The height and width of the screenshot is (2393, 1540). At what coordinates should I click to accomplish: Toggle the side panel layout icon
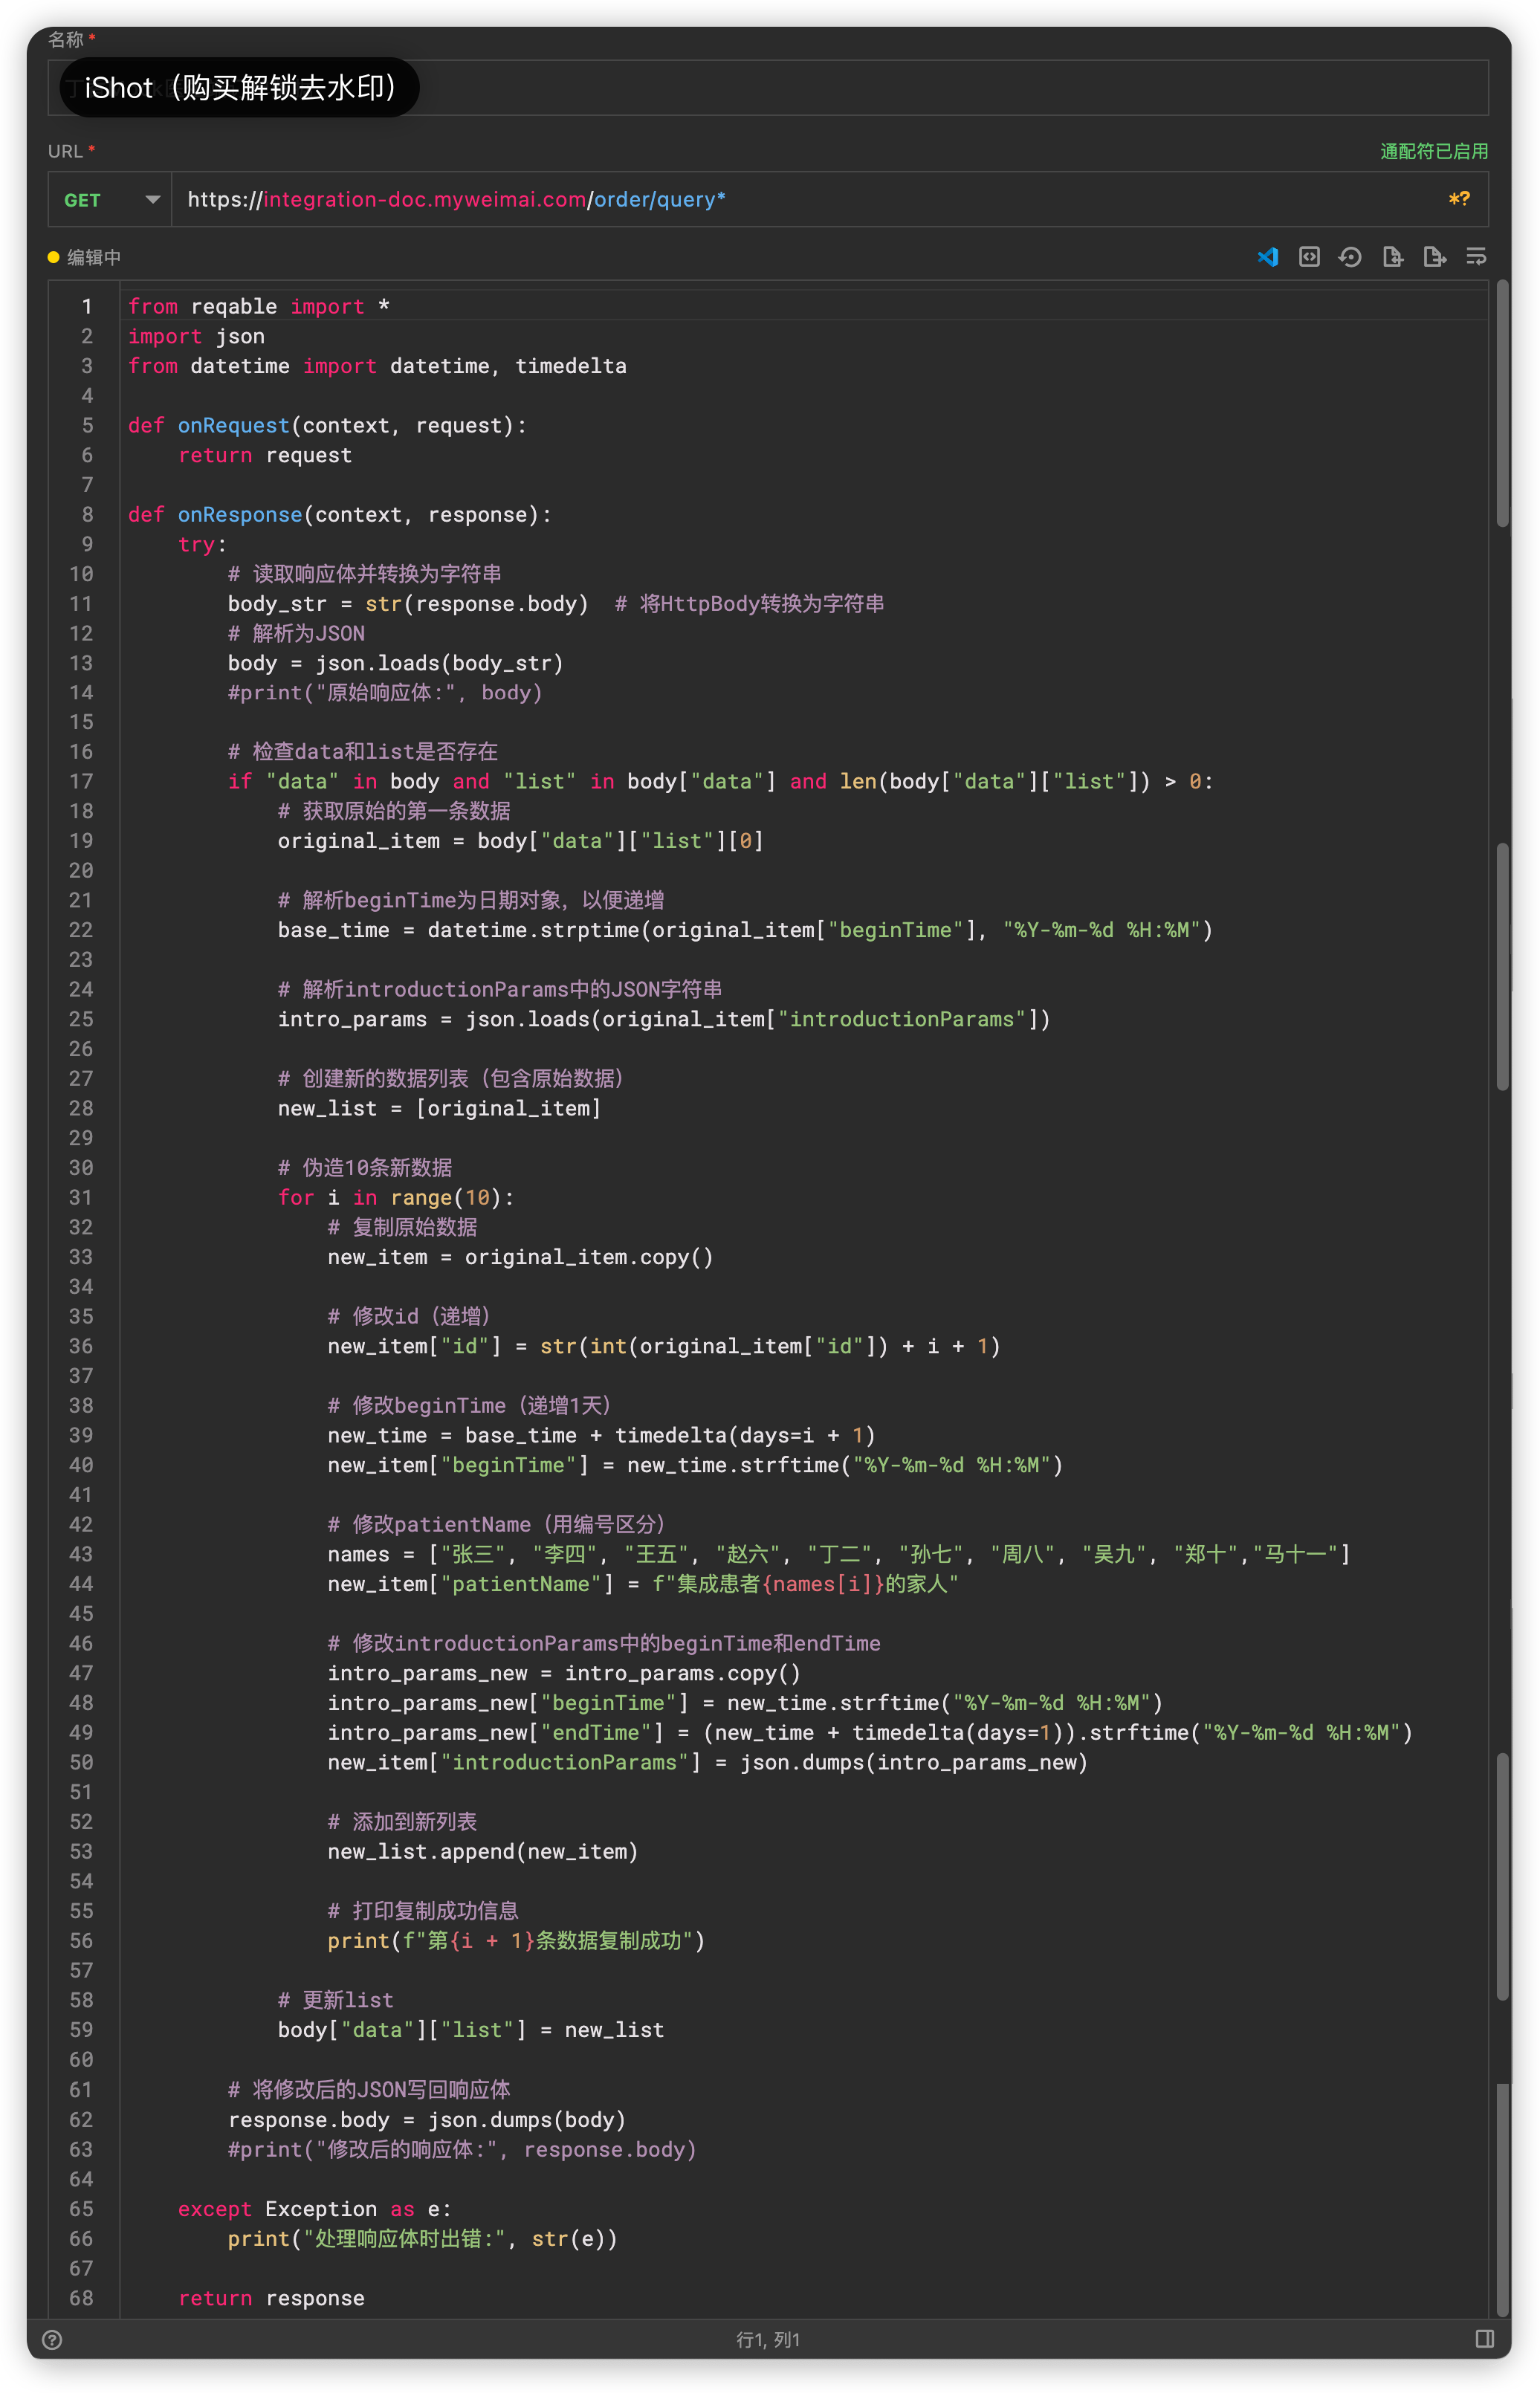[1485, 2338]
